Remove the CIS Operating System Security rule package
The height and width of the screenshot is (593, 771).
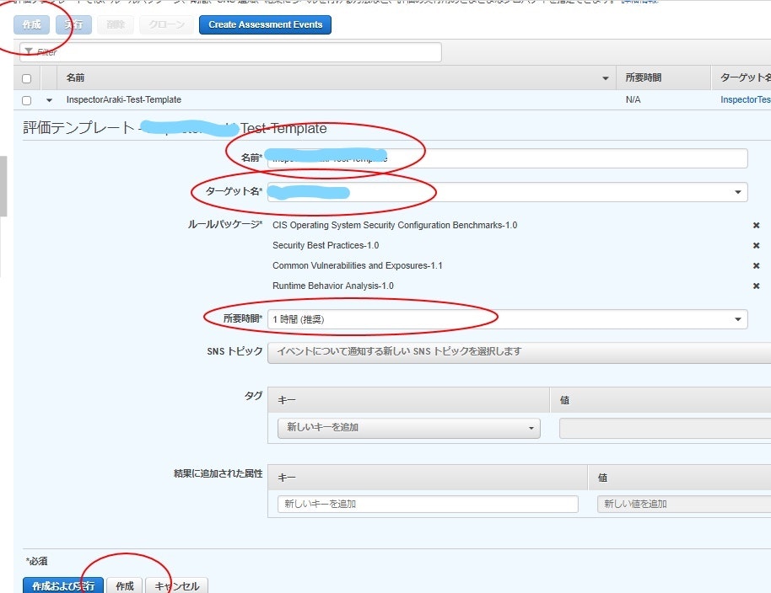pyautogui.click(x=757, y=225)
